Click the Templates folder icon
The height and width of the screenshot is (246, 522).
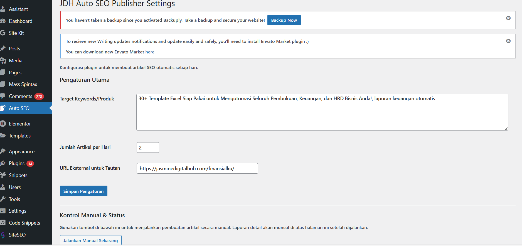[x=3, y=136]
